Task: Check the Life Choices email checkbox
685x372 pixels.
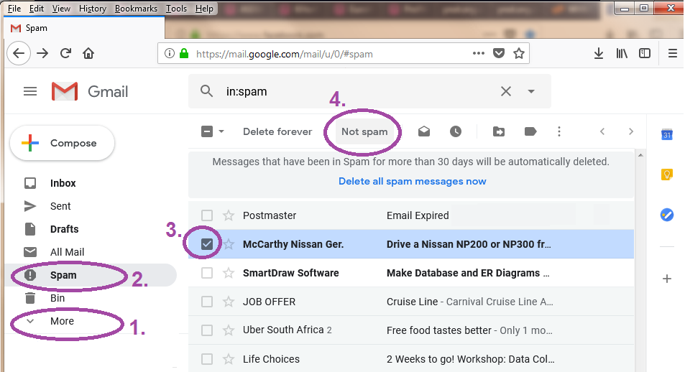Action: tap(207, 359)
